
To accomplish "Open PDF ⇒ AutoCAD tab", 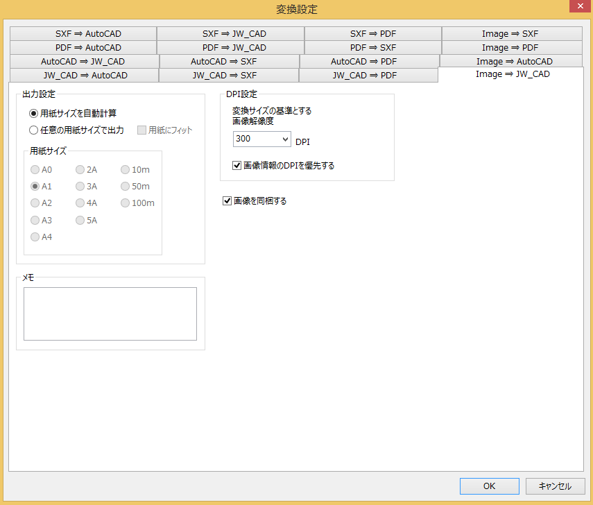I will pos(83,48).
